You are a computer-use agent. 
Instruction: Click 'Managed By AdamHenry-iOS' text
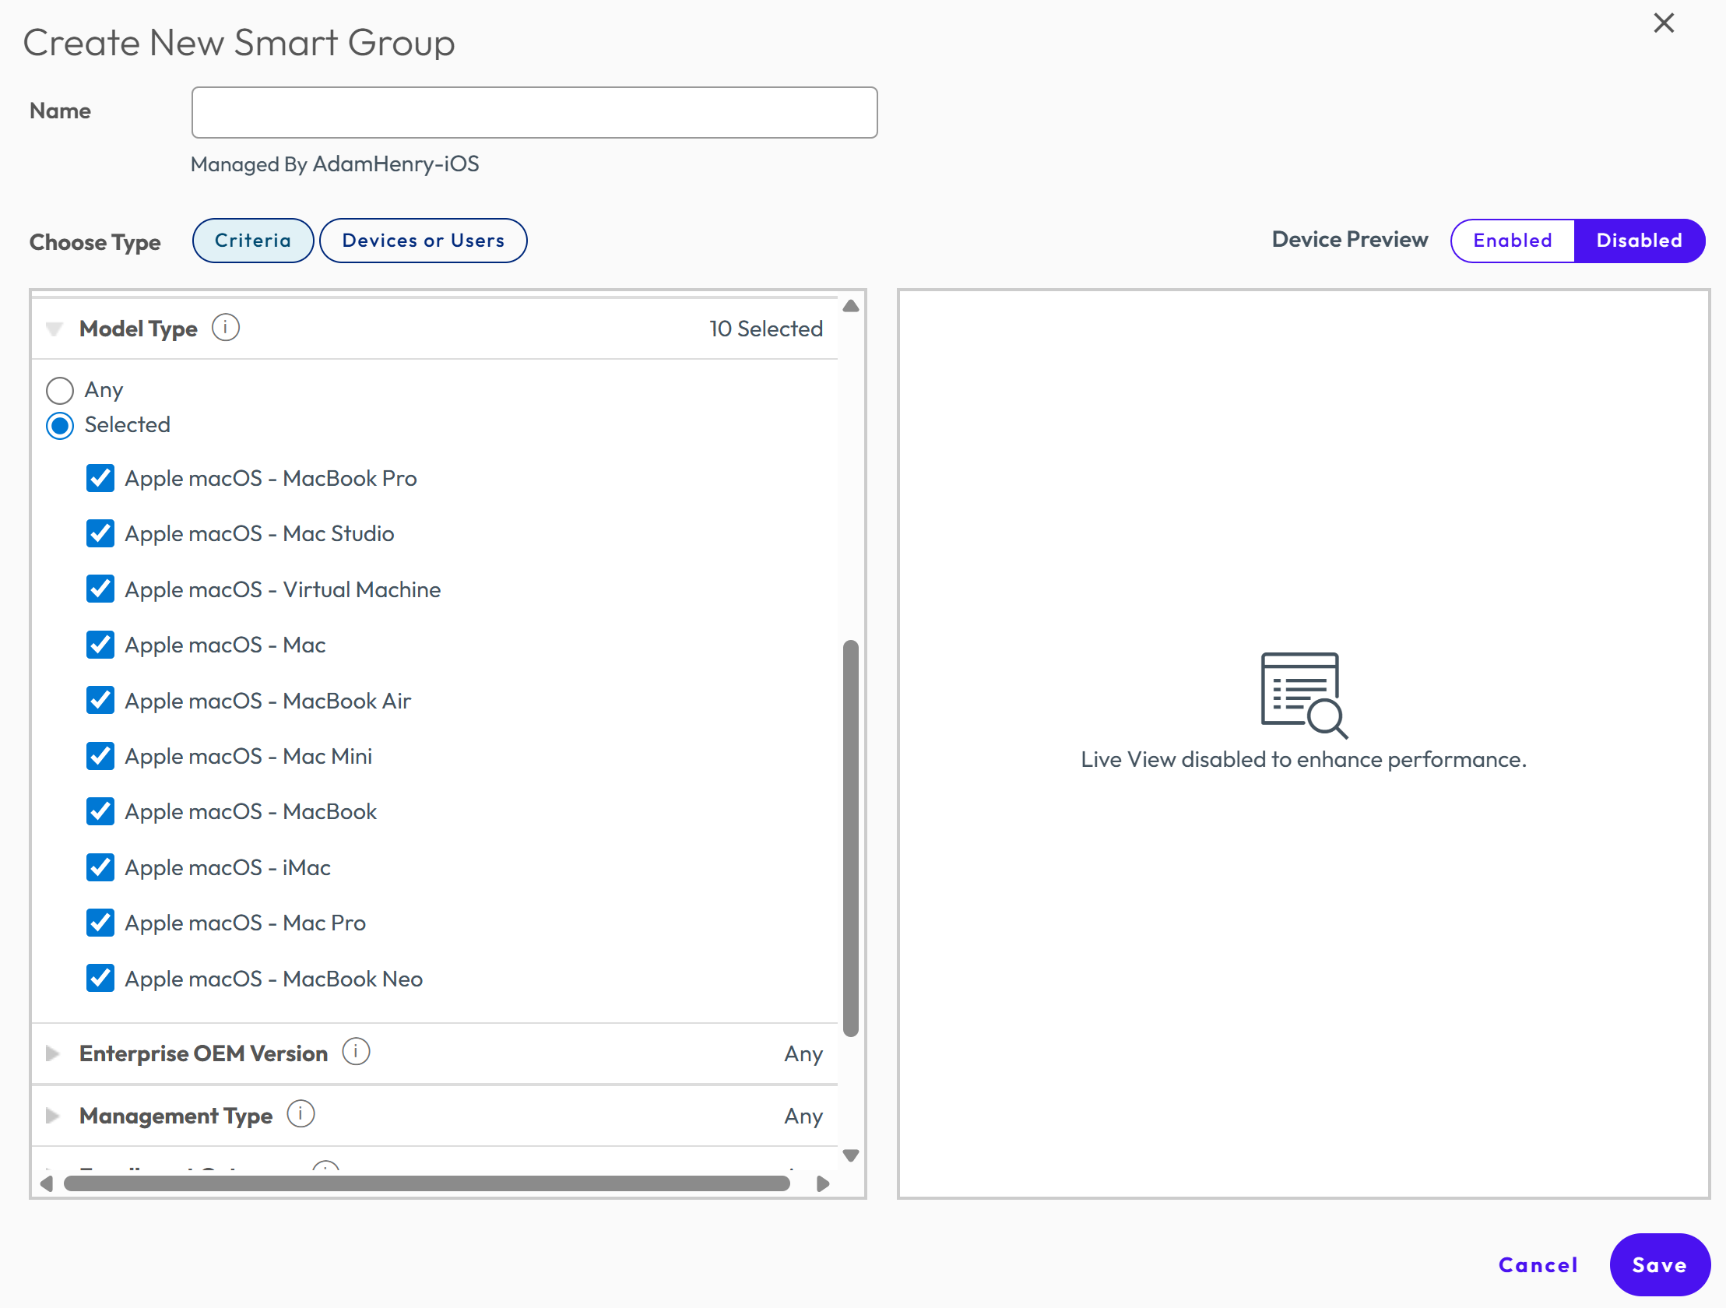tap(335, 164)
